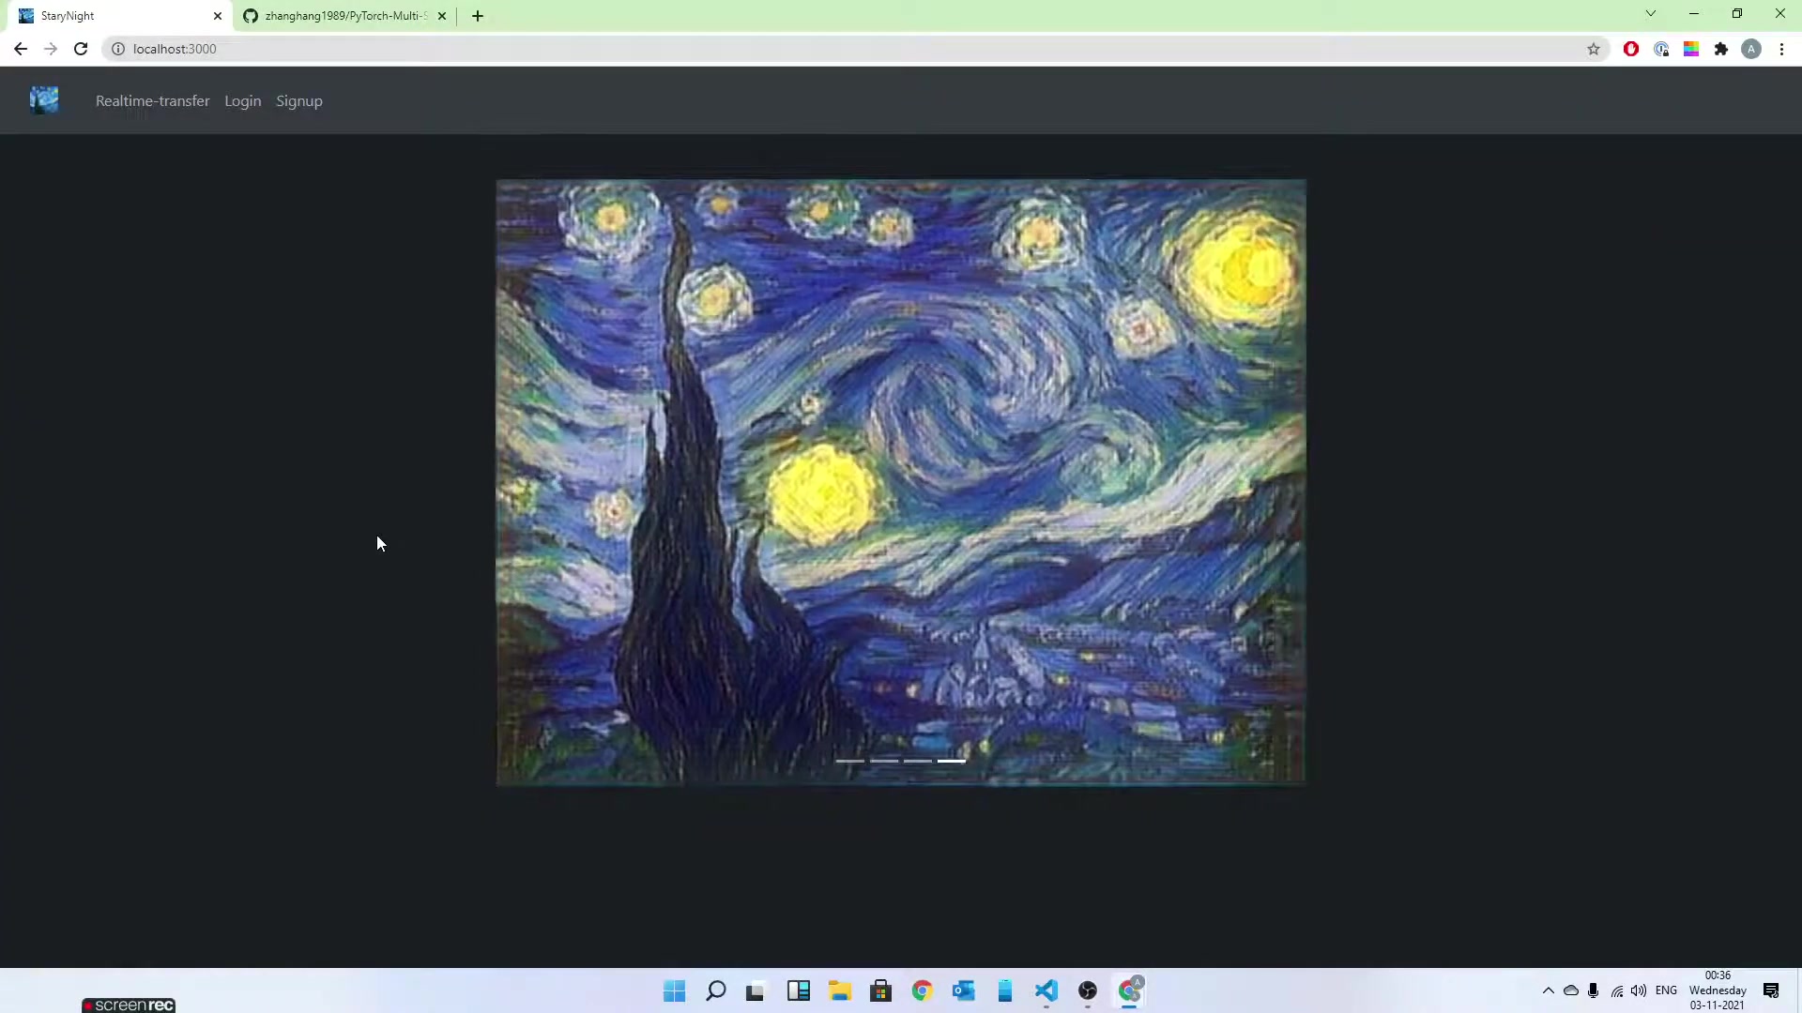Select the second carousel slide indicator
The width and height of the screenshot is (1802, 1013).
tap(884, 761)
